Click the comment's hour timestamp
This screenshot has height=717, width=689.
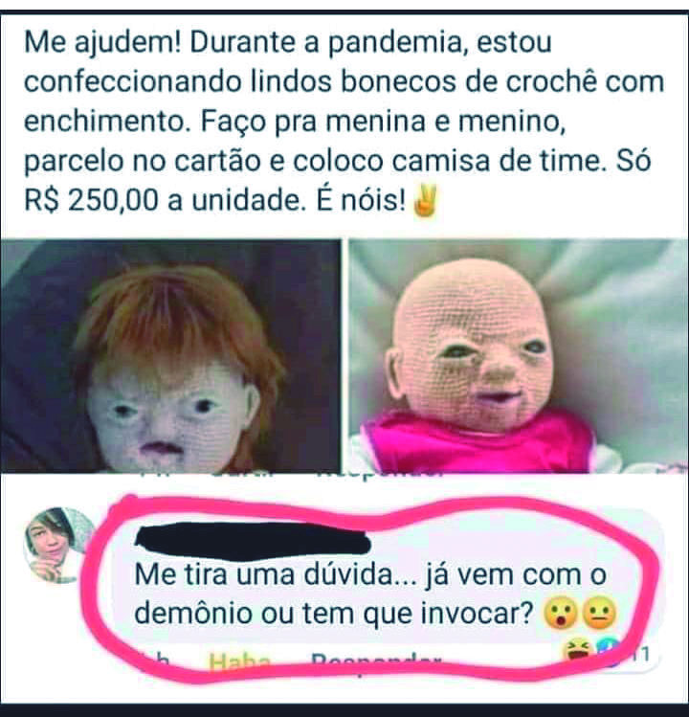coord(154,661)
